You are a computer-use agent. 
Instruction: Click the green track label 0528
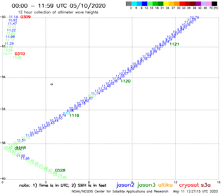tap(60, 170)
